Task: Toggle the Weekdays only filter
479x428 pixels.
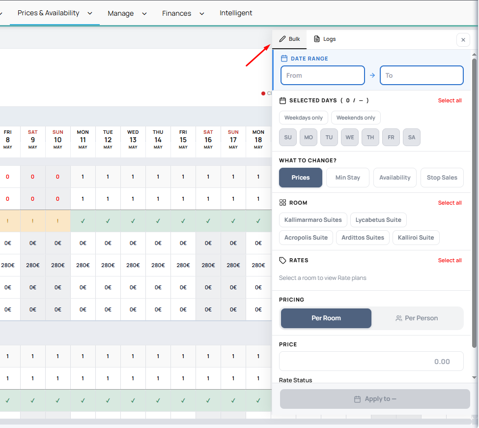Action: [303, 118]
